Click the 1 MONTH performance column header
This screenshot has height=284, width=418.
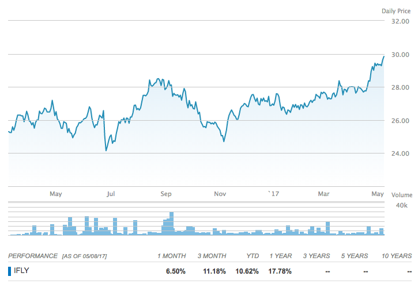click(171, 256)
